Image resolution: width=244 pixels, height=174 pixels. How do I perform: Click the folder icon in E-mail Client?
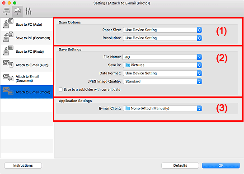[x=127, y=108]
